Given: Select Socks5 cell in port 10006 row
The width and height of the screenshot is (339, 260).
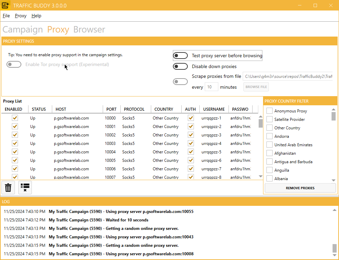Looking at the screenshot, I should (x=128, y=169).
